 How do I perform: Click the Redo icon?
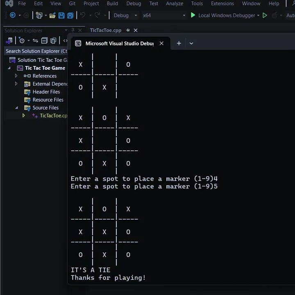coord(97,15)
